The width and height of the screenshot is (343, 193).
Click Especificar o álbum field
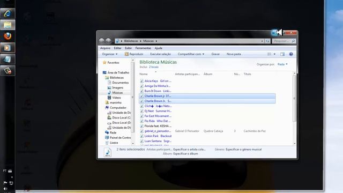point(185,154)
